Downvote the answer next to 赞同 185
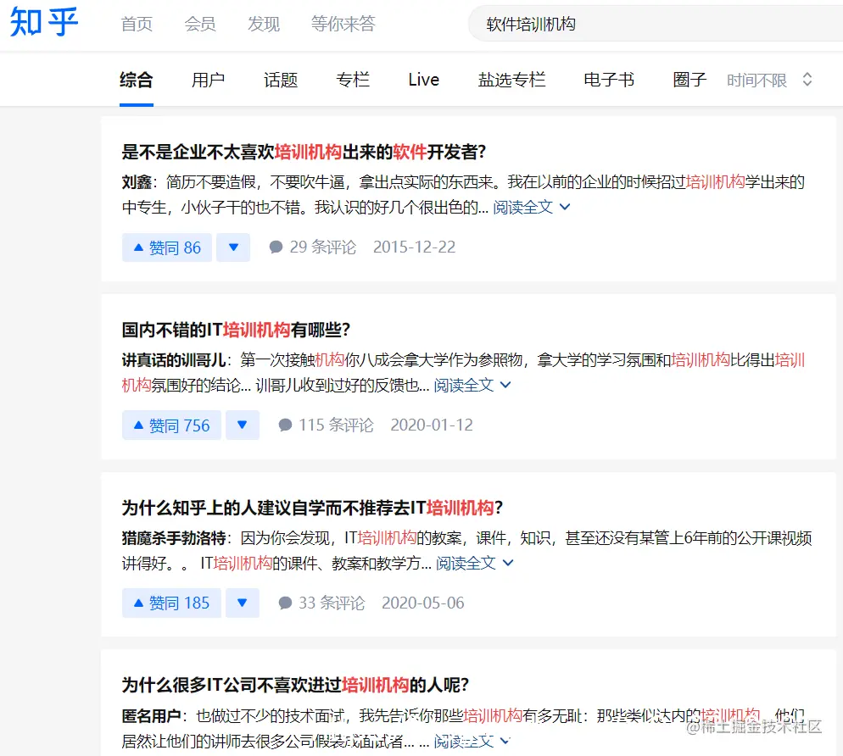This screenshot has height=756, width=843. coord(243,603)
